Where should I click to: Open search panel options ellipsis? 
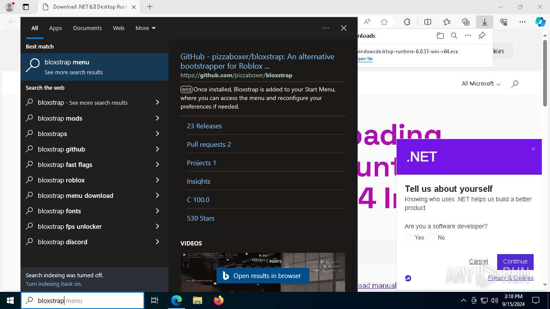(x=326, y=28)
